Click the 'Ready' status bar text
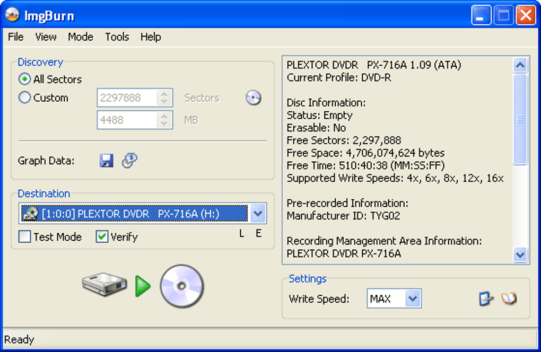This screenshot has width=541, height=352. pyautogui.click(x=19, y=340)
